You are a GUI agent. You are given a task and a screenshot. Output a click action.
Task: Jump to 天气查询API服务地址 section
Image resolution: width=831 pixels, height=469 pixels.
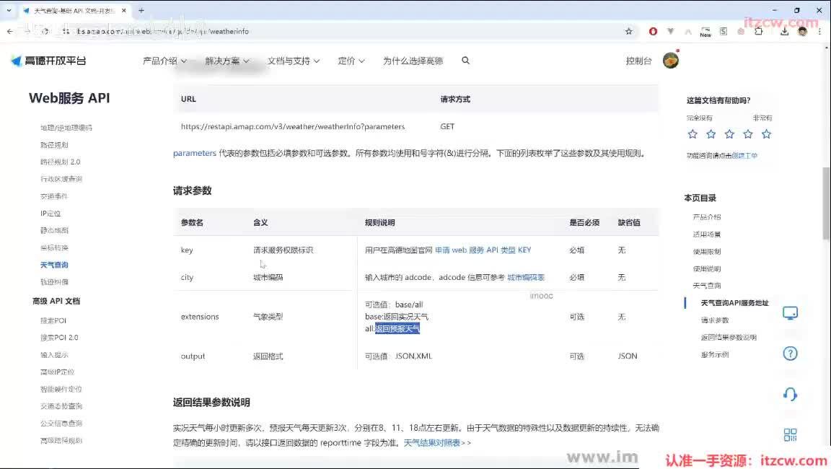[734, 302]
